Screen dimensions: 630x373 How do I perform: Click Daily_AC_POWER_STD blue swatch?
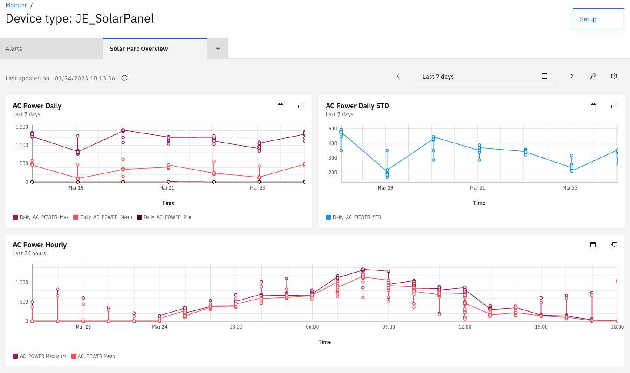329,217
